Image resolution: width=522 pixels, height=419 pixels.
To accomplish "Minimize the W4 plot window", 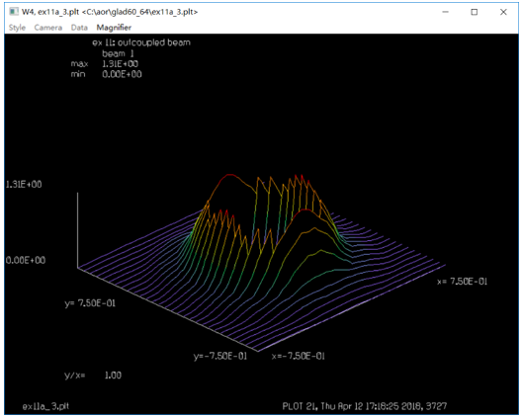I will coord(445,12).
